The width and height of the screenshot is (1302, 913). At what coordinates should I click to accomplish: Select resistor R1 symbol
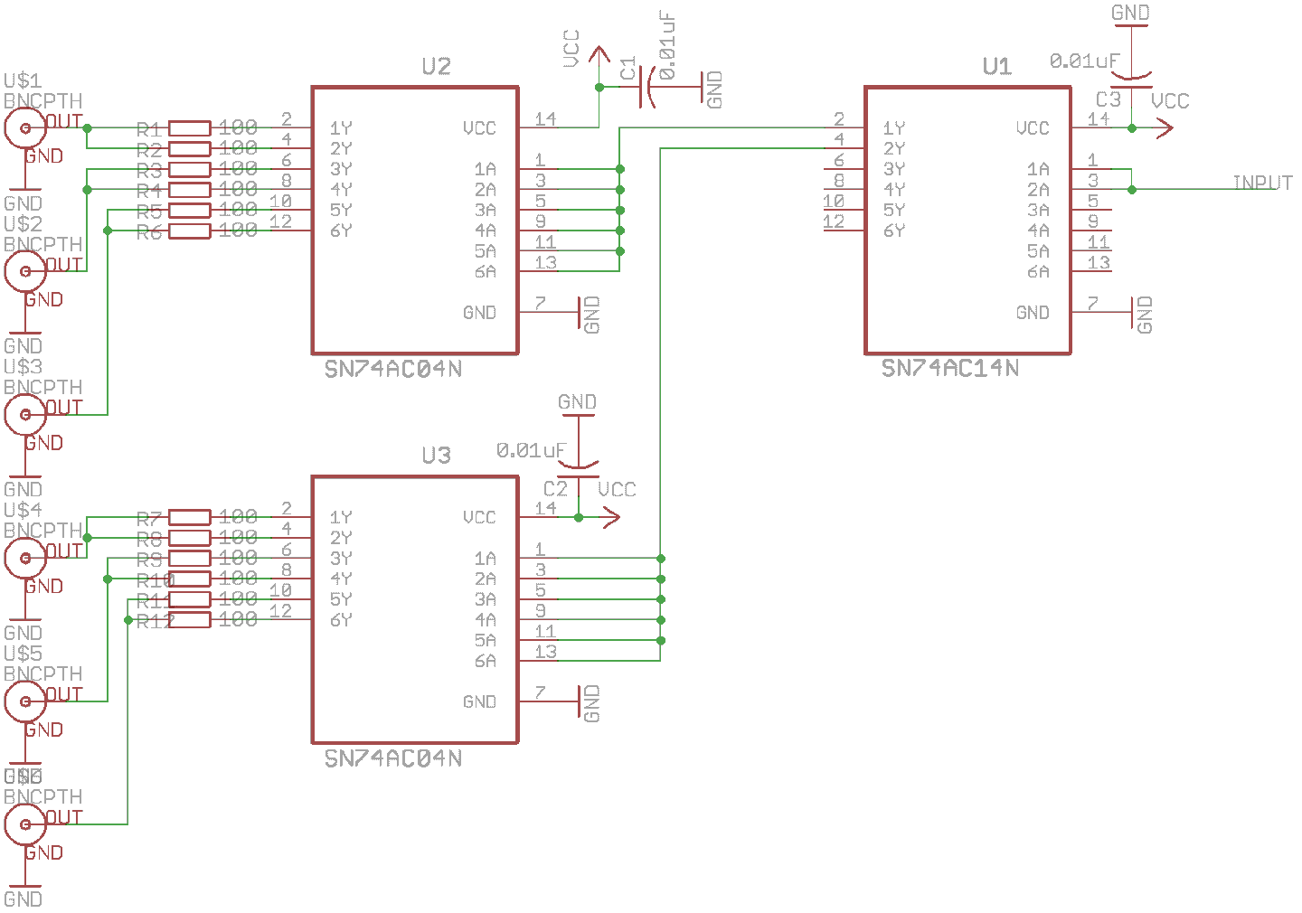[x=190, y=128]
